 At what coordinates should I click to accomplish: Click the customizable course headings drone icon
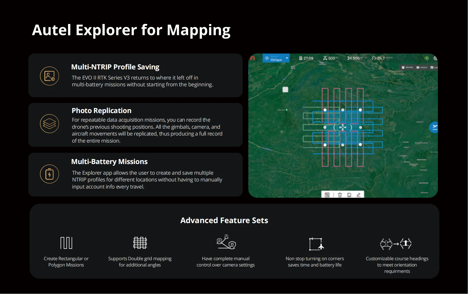396,244
